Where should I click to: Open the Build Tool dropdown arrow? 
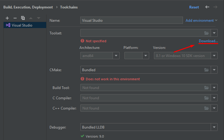coord(214,87)
